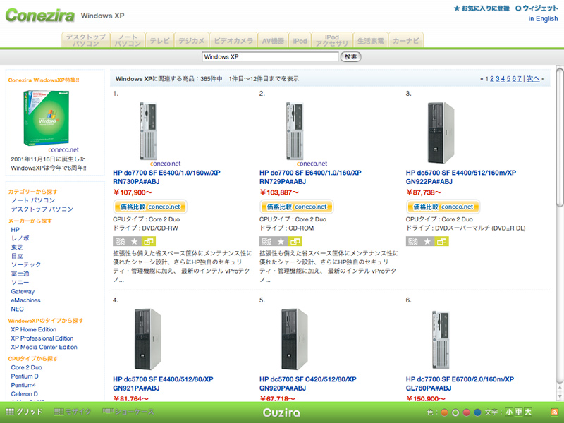Switch to グリッド grid view
The image size is (564, 423).
point(24,412)
